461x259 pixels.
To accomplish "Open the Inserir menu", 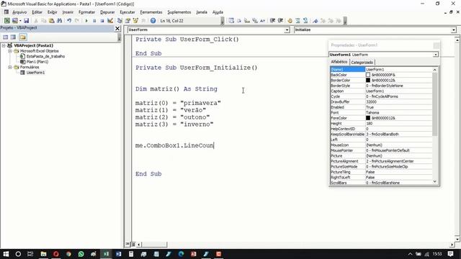I will tap(68, 12).
